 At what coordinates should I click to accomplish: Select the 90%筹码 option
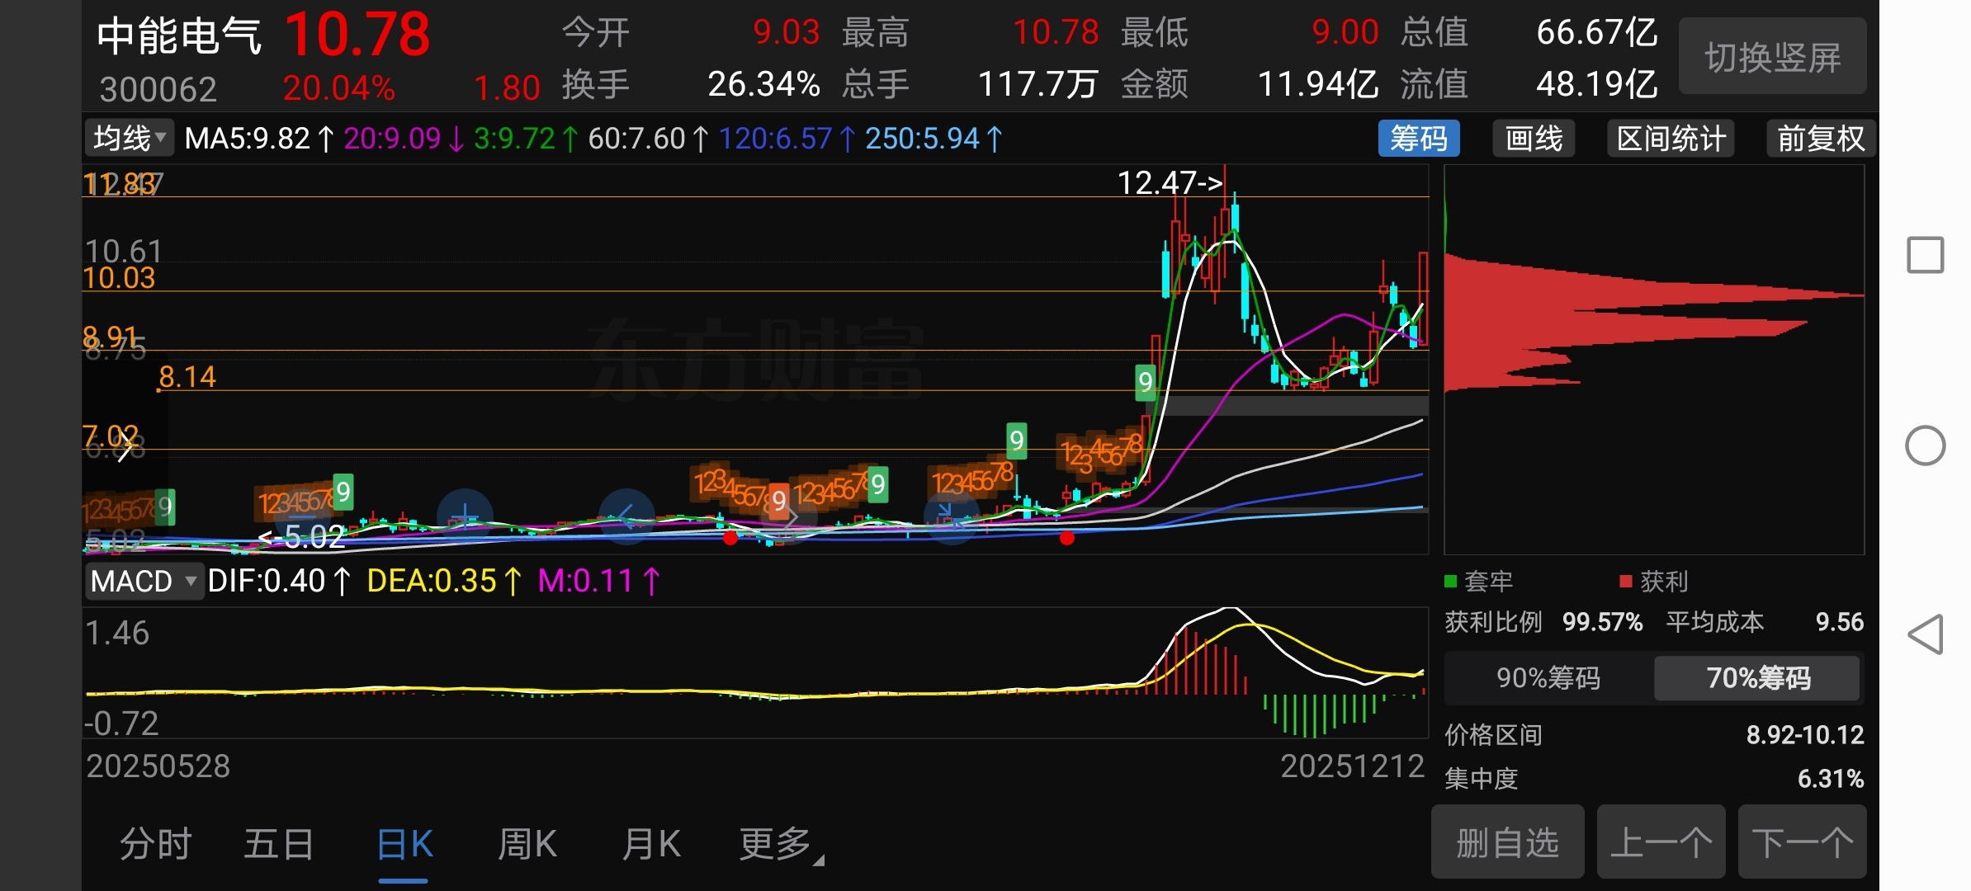1548,678
